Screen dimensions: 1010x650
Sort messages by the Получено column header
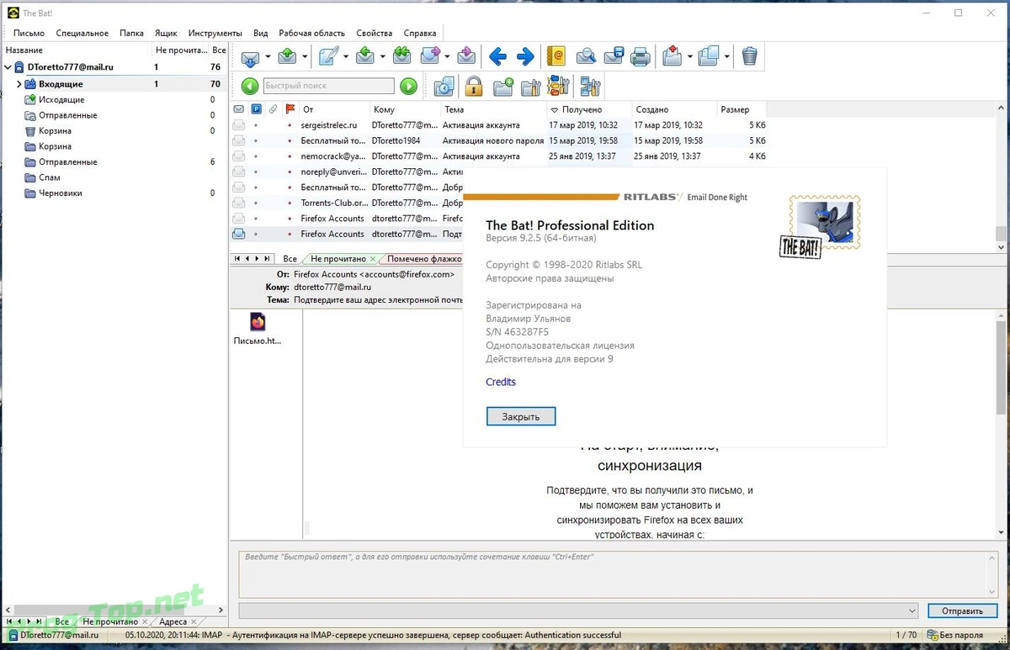[589, 109]
